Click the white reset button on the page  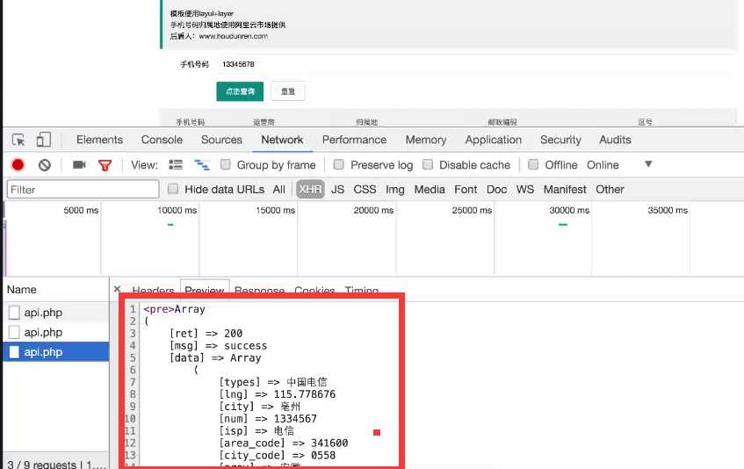click(287, 91)
